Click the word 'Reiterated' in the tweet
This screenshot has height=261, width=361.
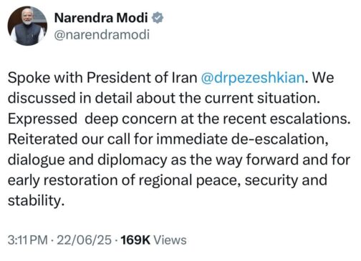tap(42, 139)
